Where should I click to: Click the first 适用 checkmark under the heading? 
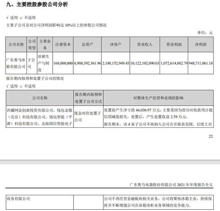tap(7, 18)
